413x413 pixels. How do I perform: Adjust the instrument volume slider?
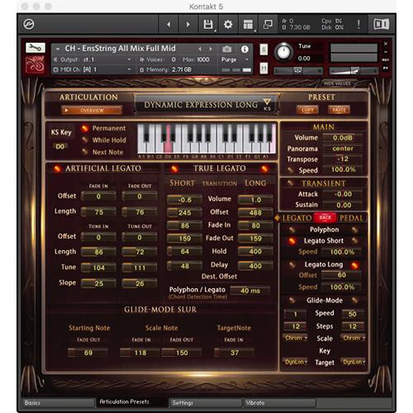(x=354, y=71)
